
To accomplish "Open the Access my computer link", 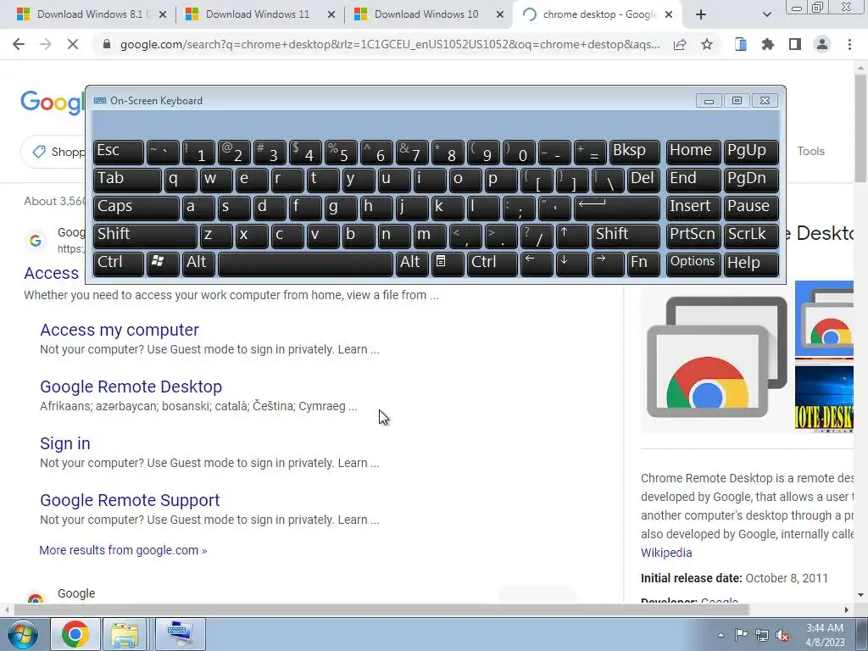I will 119,330.
